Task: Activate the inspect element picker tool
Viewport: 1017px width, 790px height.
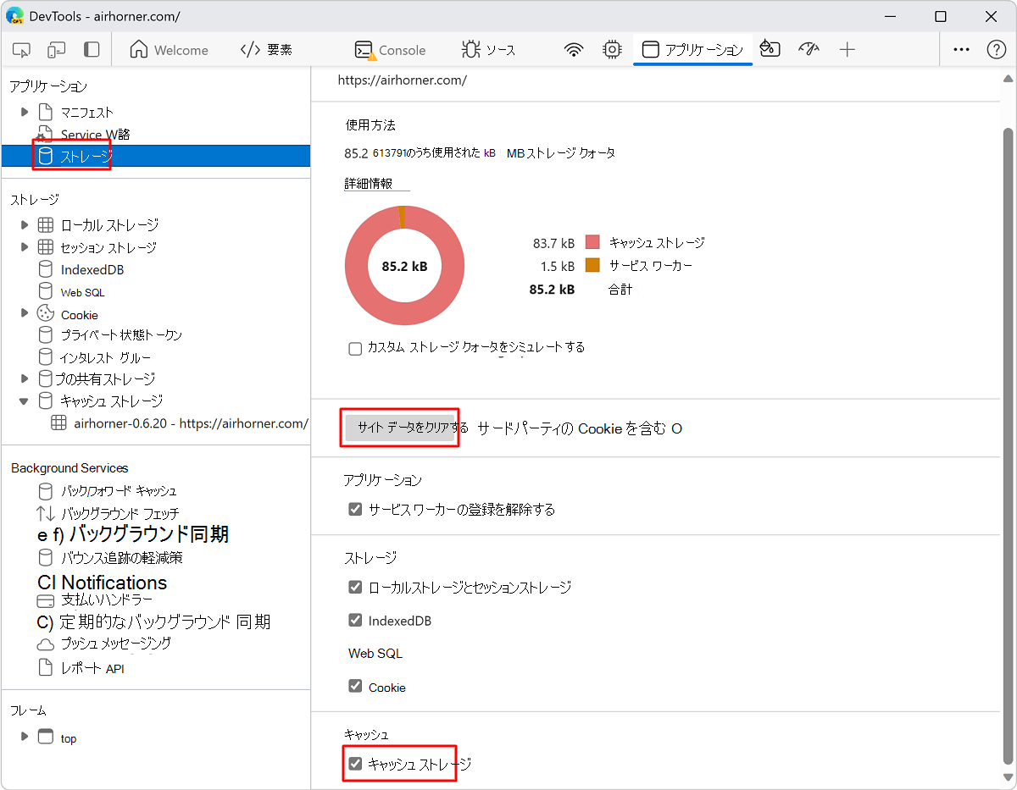Action: 21,50
